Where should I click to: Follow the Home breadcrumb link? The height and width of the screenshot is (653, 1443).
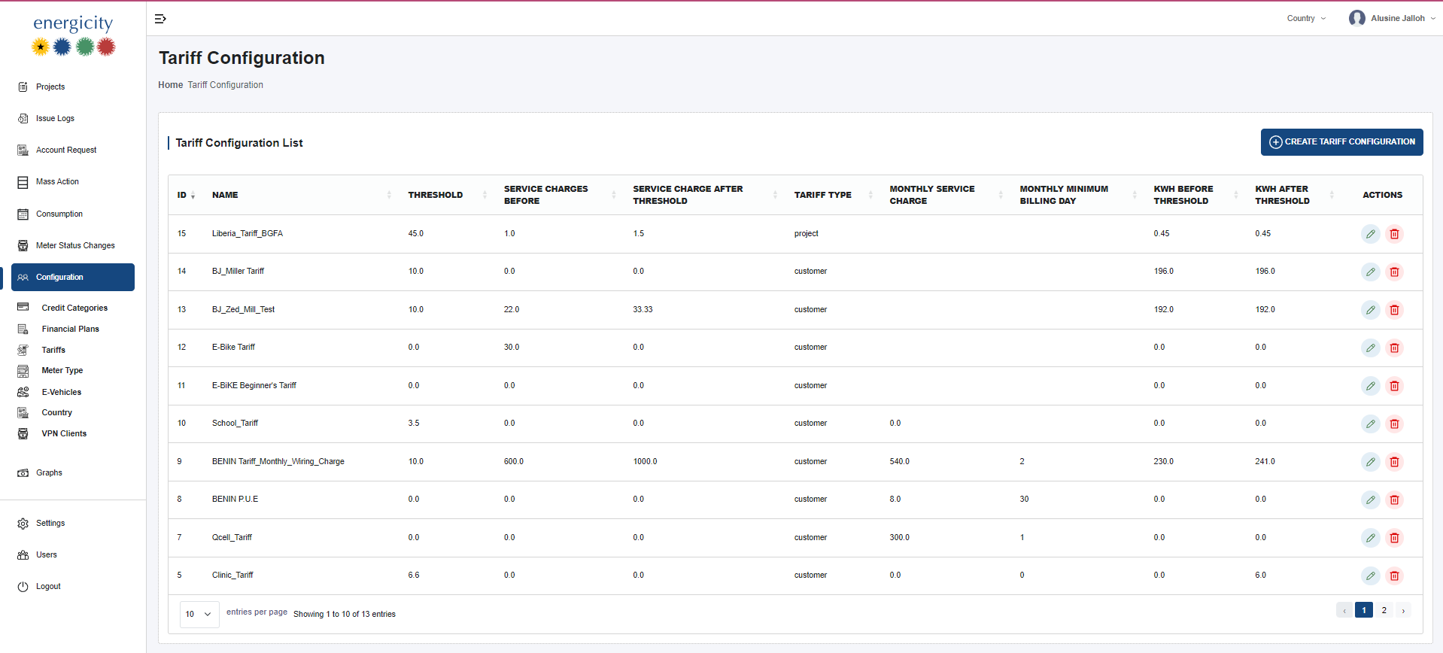(x=170, y=85)
